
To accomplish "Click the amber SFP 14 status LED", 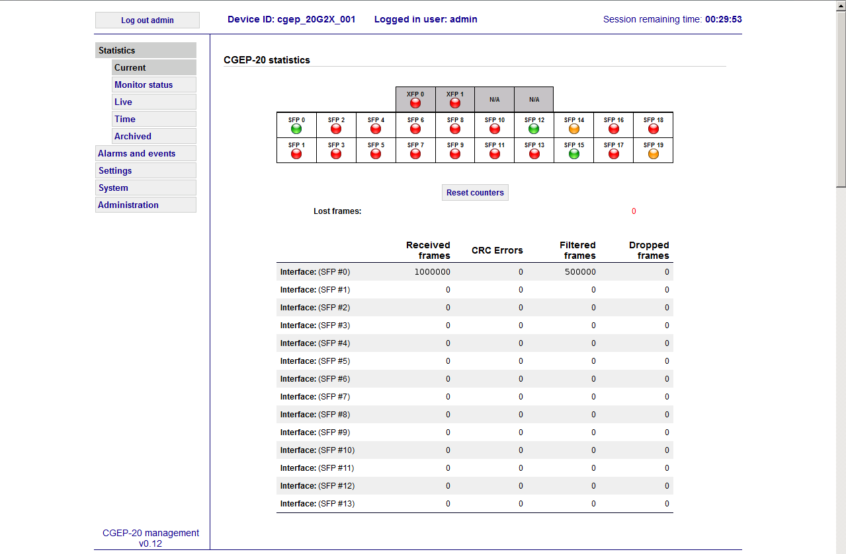I will point(573,128).
